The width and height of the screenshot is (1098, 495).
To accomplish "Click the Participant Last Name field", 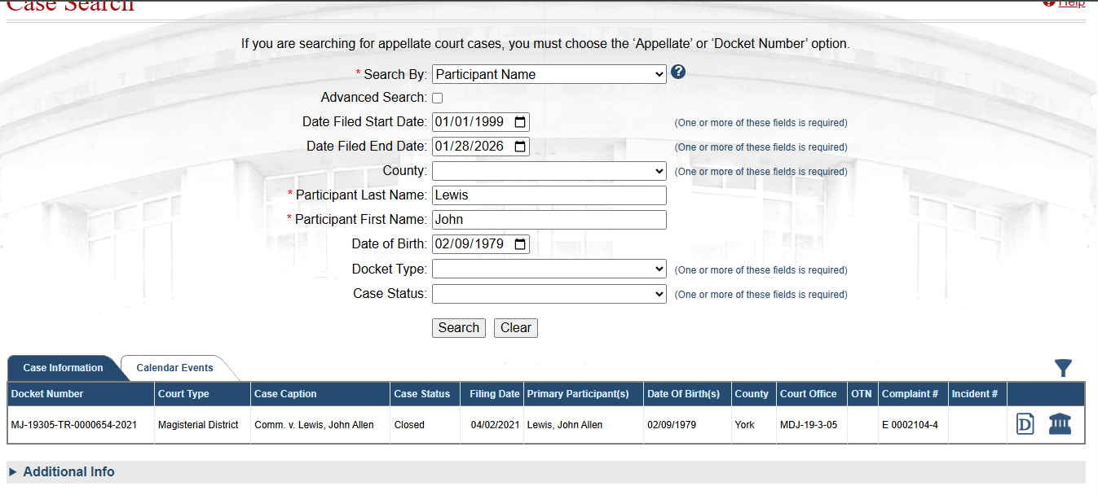I will [x=549, y=195].
